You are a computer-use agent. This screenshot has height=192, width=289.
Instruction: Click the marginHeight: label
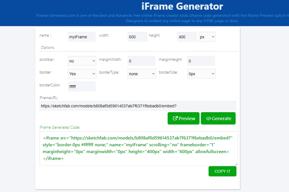pos(171,60)
